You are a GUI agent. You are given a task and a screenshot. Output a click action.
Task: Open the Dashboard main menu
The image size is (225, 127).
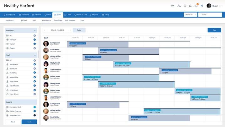[x=9, y=15]
